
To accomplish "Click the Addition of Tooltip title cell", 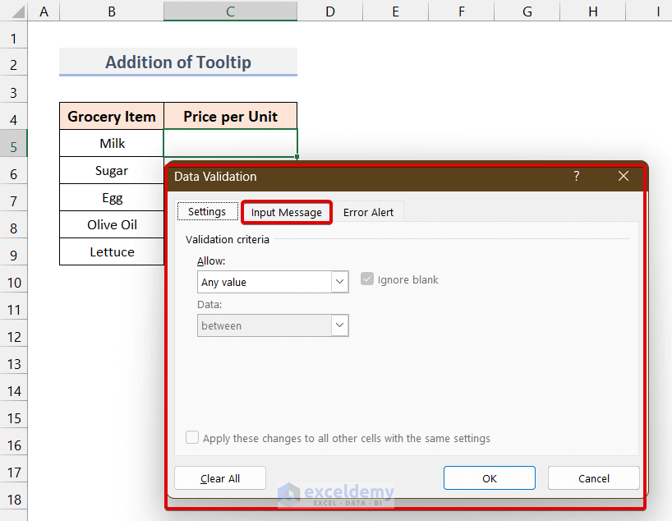I will point(178,62).
